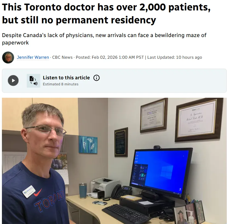Click the red Nike swoosh on the shirt
Image resolution: width=227 pixels, height=224 pixels.
coord(38,192)
